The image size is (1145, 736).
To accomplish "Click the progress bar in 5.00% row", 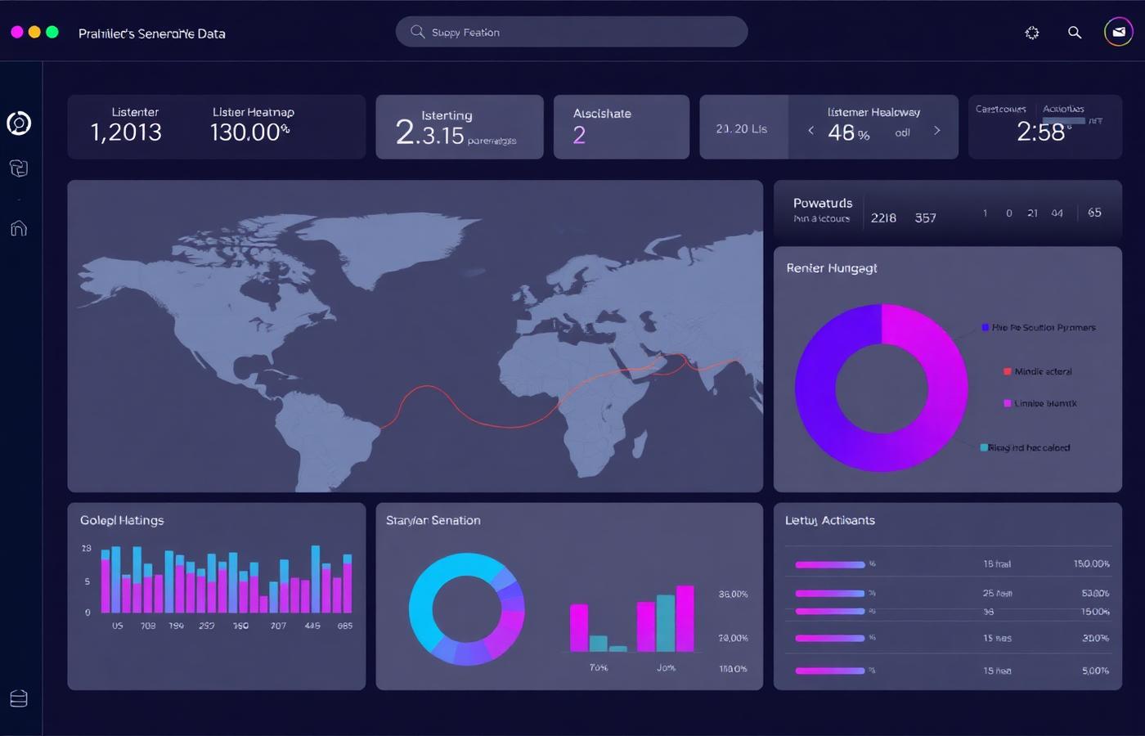I will 830,671.
